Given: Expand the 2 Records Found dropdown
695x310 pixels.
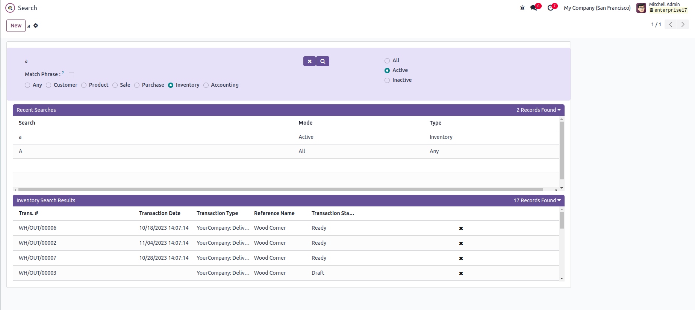Looking at the screenshot, I should pyautogui.click(x=538, y=110).
